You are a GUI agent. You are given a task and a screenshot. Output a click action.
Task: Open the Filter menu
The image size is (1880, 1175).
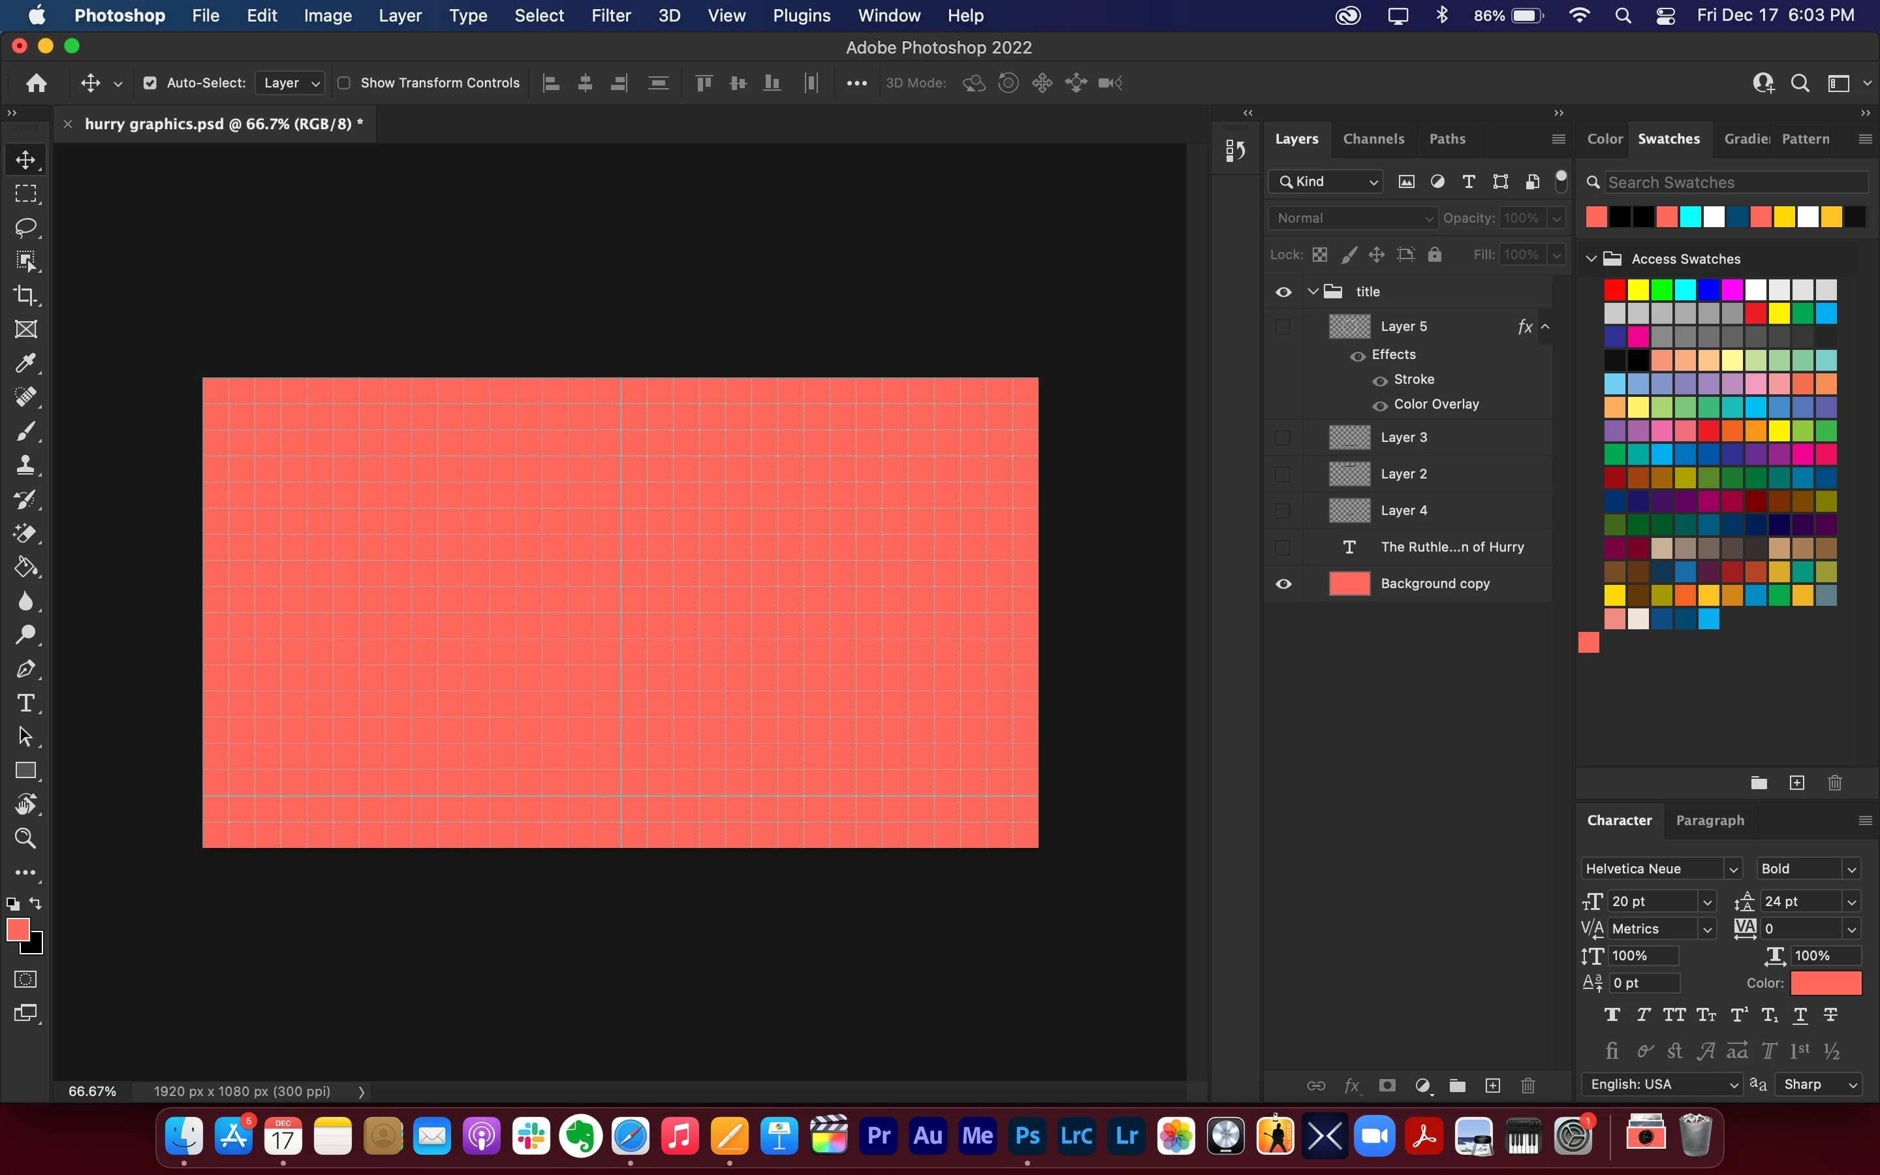pyautogui.click(x=610, y=16)
